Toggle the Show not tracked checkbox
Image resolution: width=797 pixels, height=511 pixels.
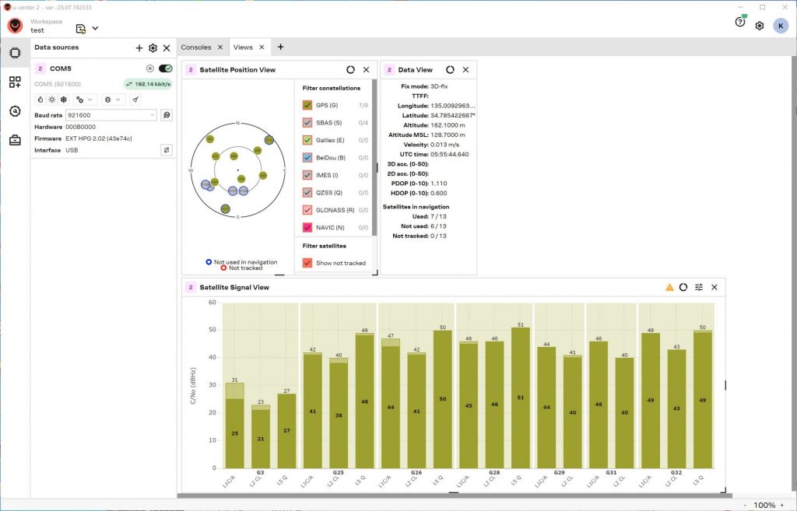point(307,263)
